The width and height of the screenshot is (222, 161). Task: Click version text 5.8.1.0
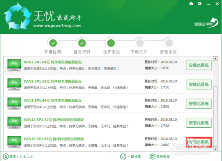[x=26, y=157]
